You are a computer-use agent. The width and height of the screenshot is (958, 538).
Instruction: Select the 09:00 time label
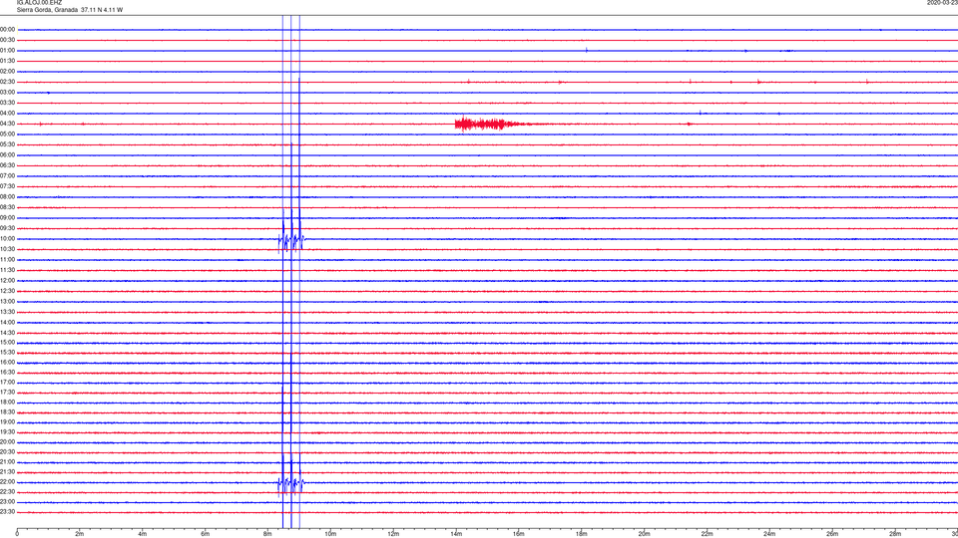[x=7, y=218]
